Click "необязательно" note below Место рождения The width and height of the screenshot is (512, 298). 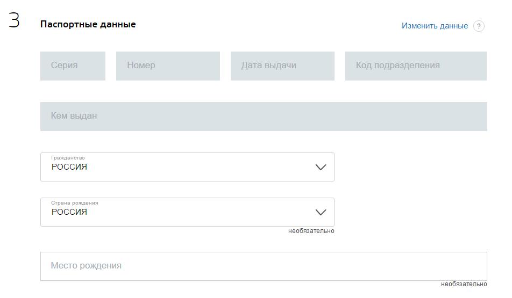(464, 284)
